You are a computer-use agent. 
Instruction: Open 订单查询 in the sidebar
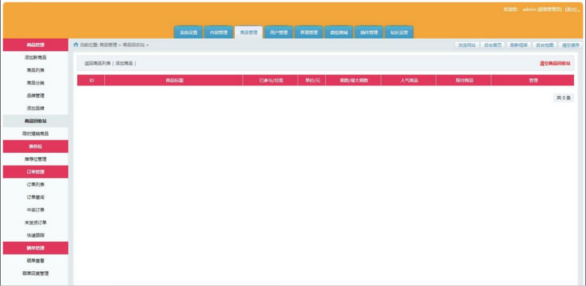pos(36,197)
